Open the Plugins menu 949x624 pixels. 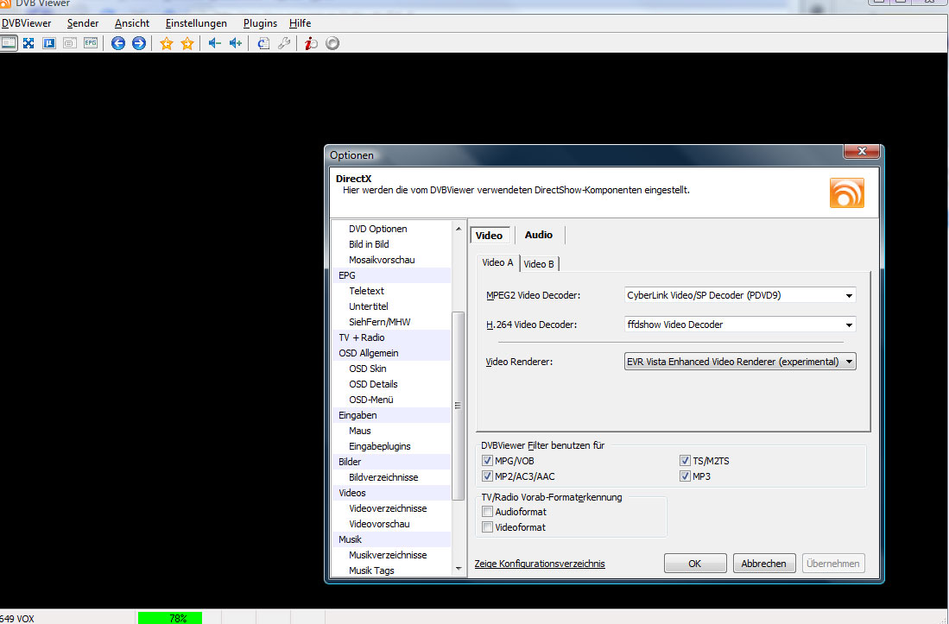[260, 23]
